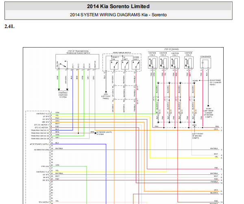Click the 'WHT/BLK' wire label at pin 14
Viewport: 244px width, 204px height.
(59, 148)
